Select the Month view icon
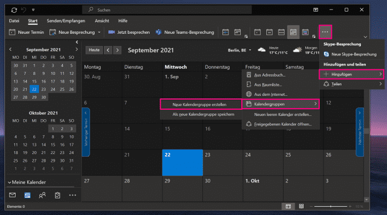This screenshot has width=387, height=215. click(293, 32)
